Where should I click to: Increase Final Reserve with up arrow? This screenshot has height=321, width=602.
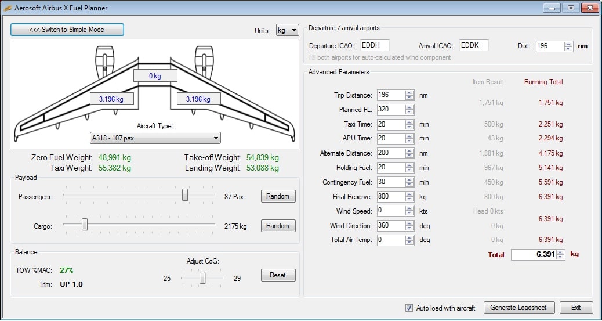point(409,194)
